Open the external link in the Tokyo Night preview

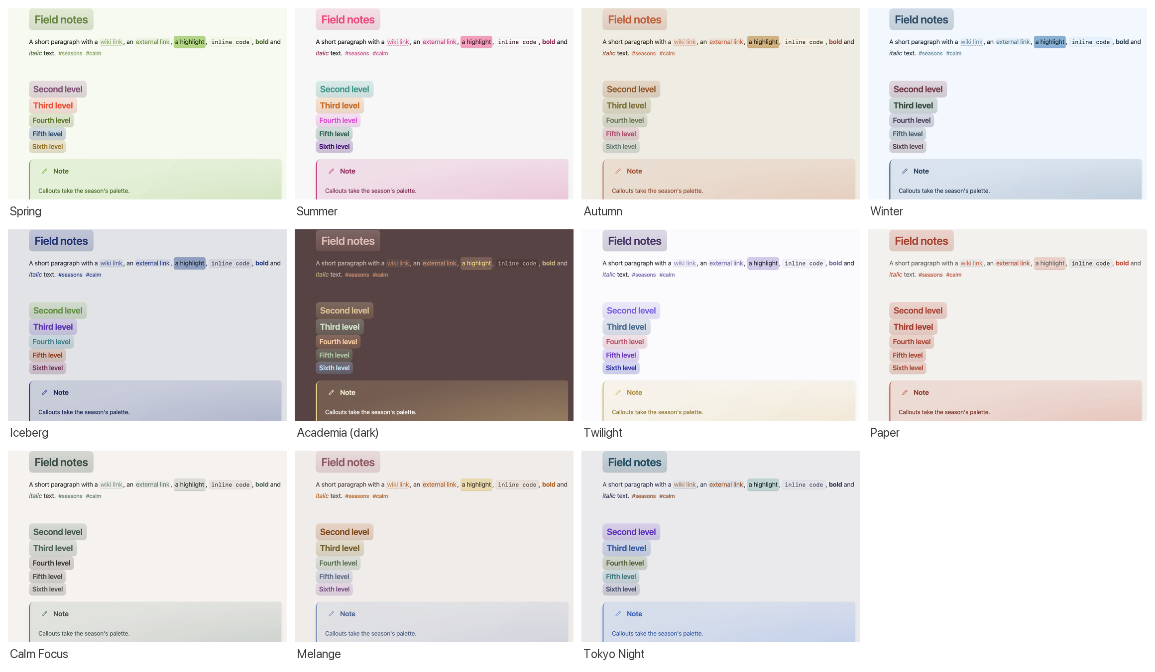click(x=726, y=484)
